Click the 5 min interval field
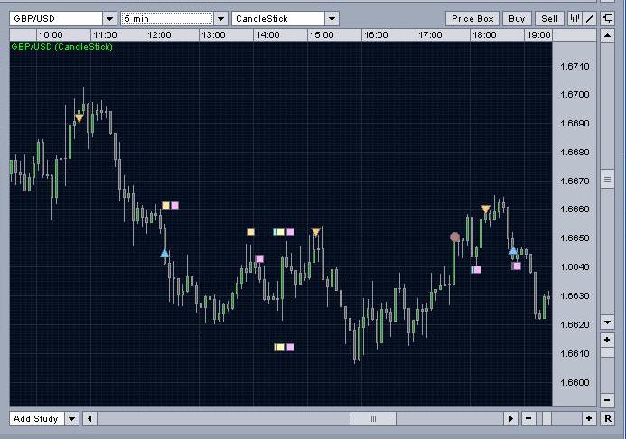This screenshot has height=439, width=626. tap(167, 19)
